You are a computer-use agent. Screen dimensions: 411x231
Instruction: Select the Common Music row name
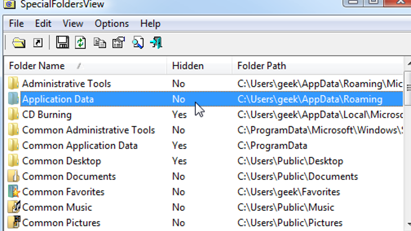57,207
